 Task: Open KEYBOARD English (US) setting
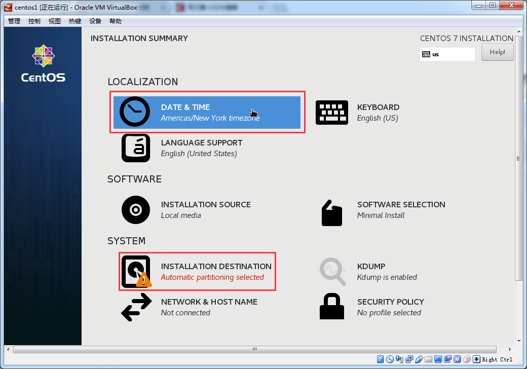click(378, 113)
